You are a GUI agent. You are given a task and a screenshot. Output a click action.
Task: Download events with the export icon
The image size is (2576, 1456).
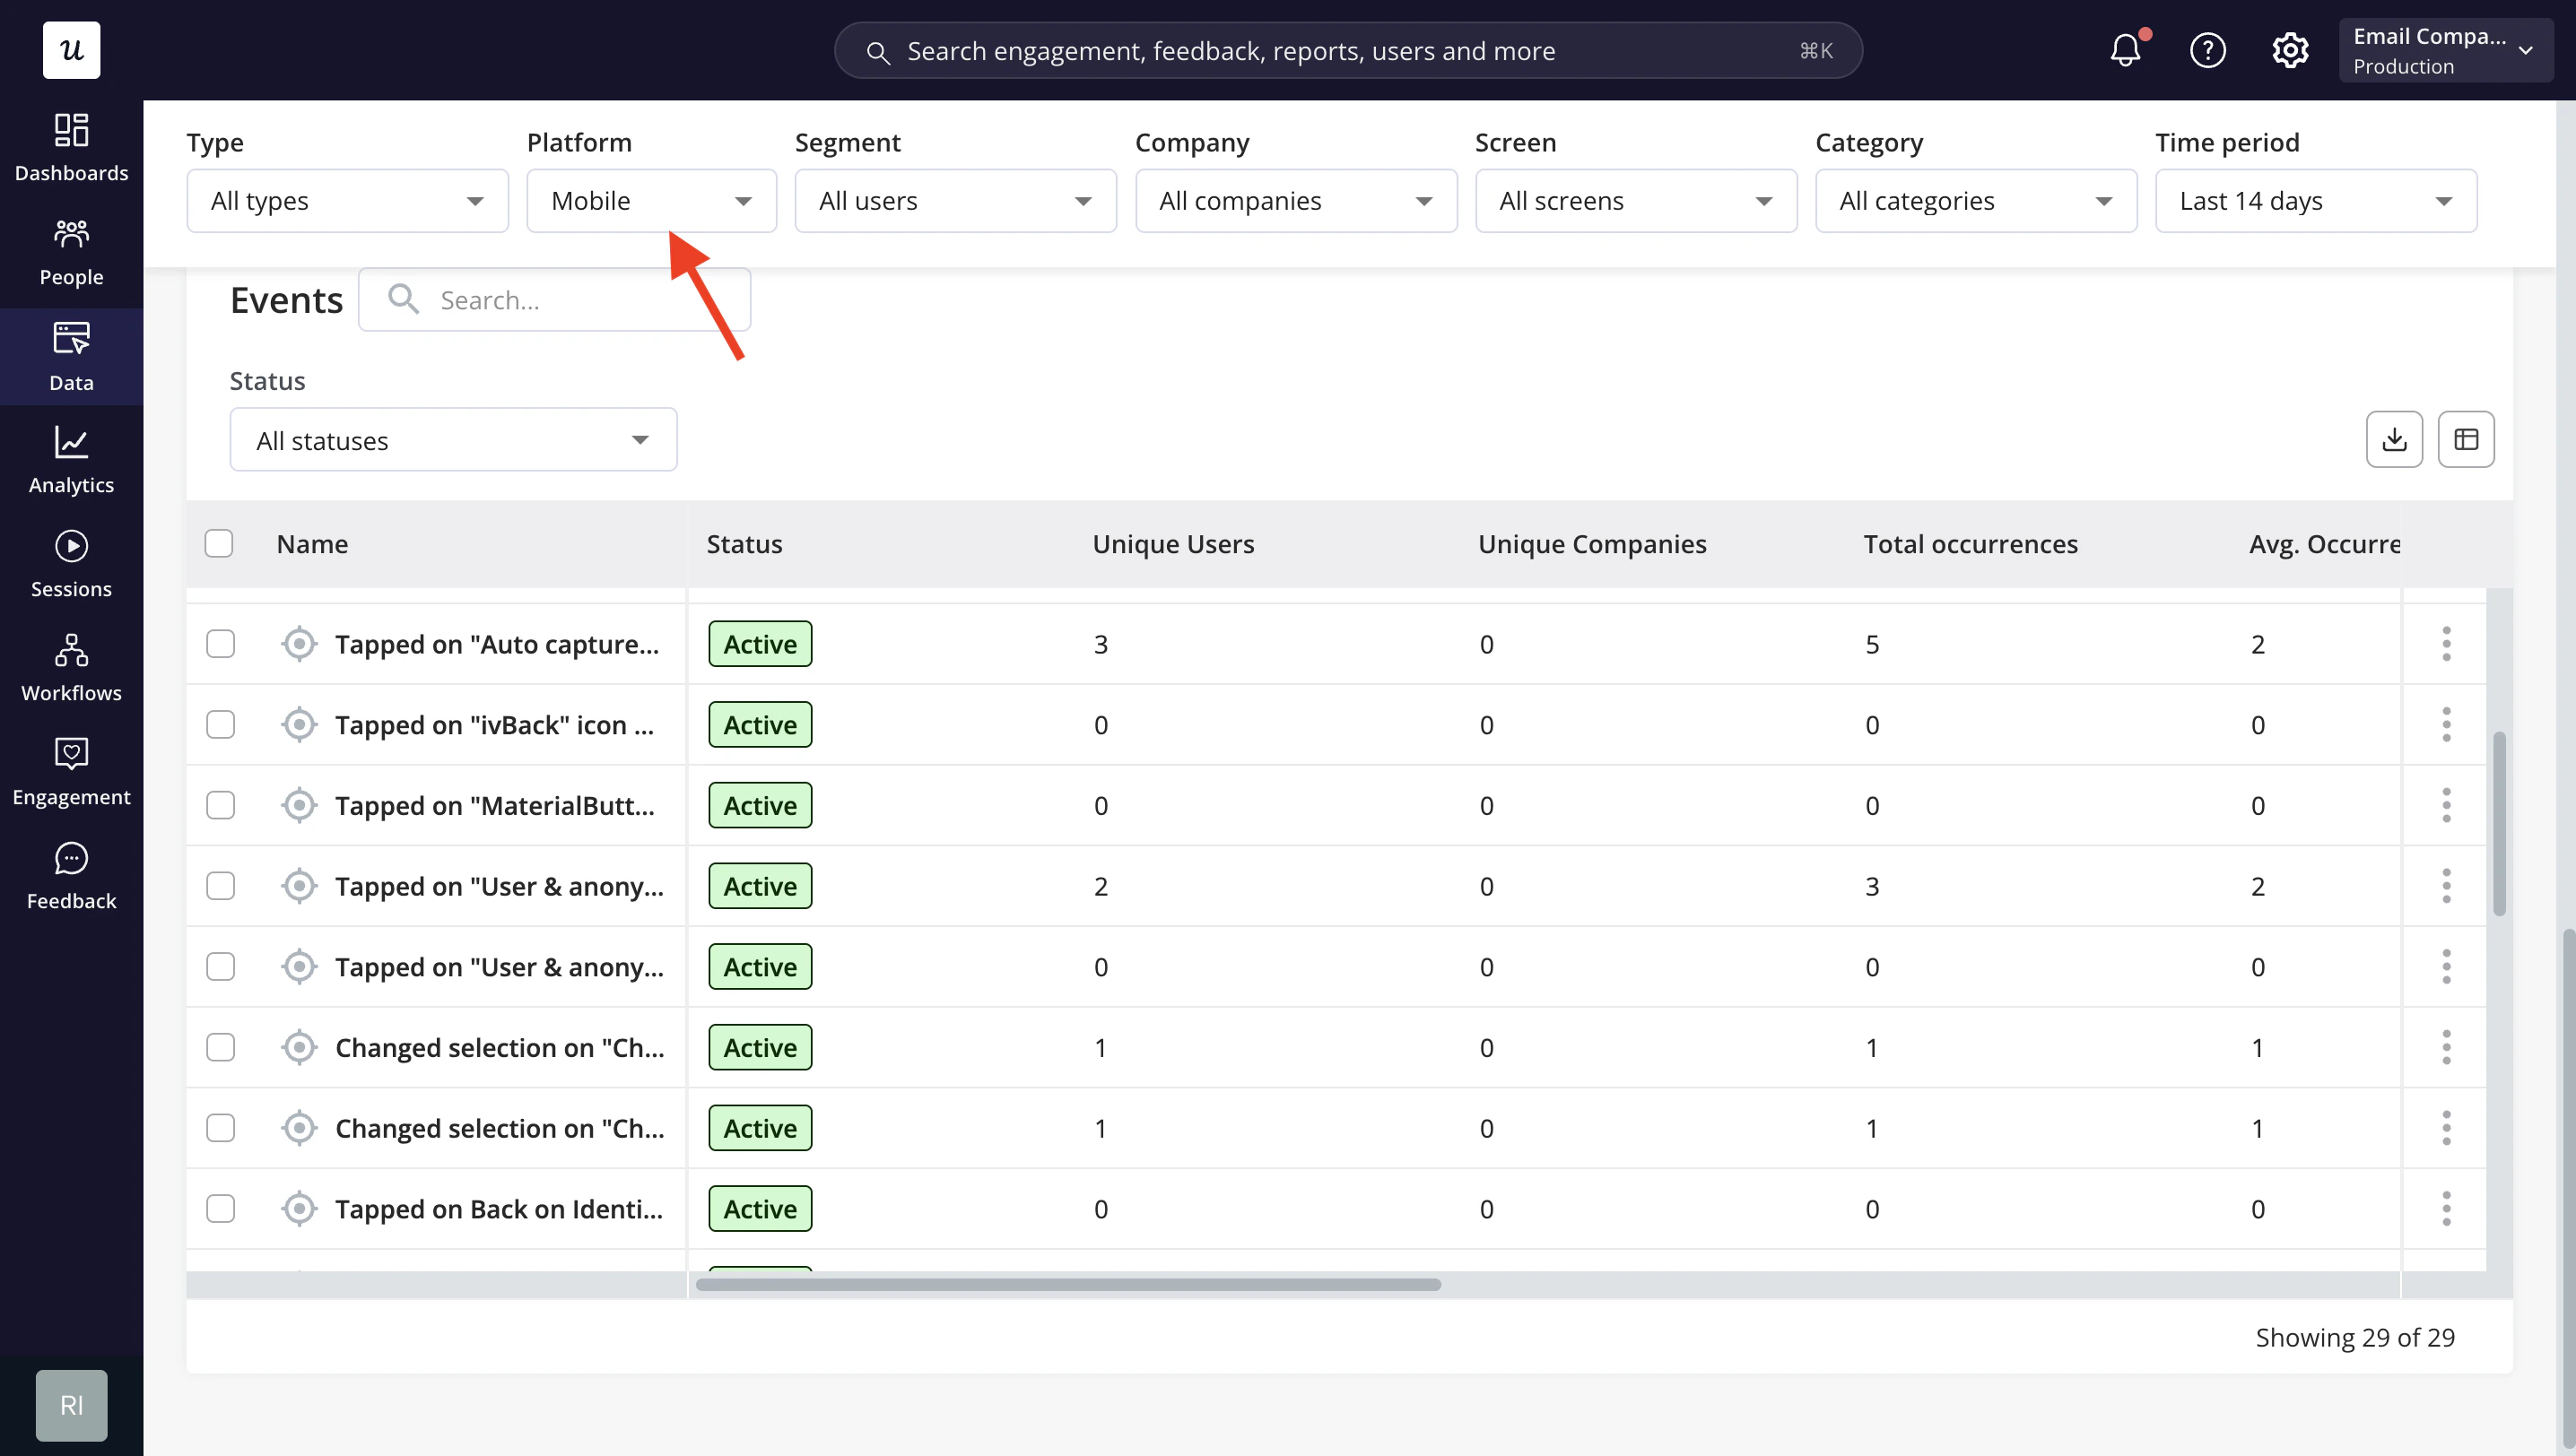(2394, 439)
